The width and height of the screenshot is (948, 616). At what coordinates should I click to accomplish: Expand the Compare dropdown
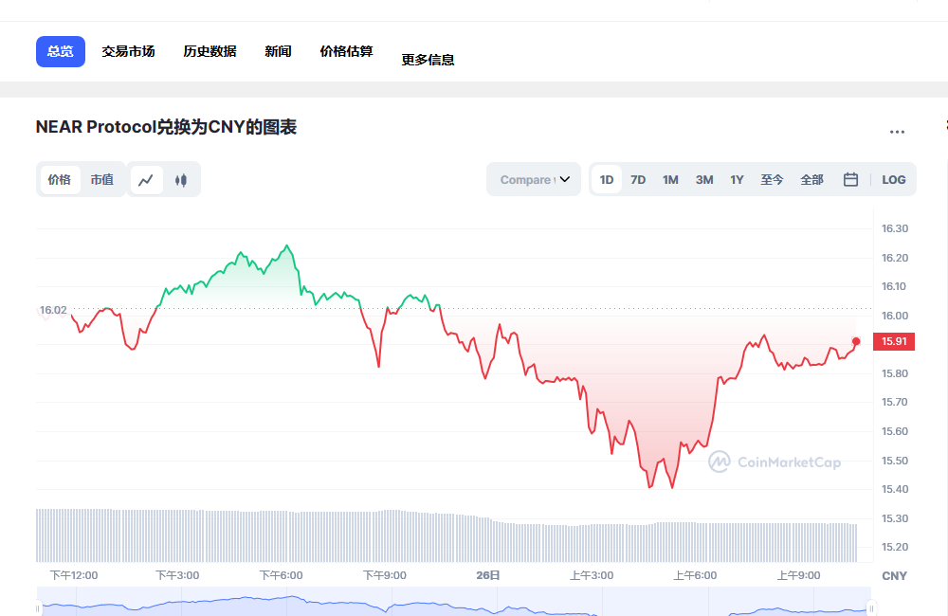coord(534,179)
